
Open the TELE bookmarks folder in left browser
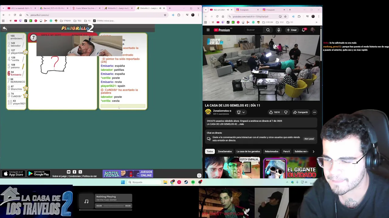pyautogui.click(x=77, y=21)
